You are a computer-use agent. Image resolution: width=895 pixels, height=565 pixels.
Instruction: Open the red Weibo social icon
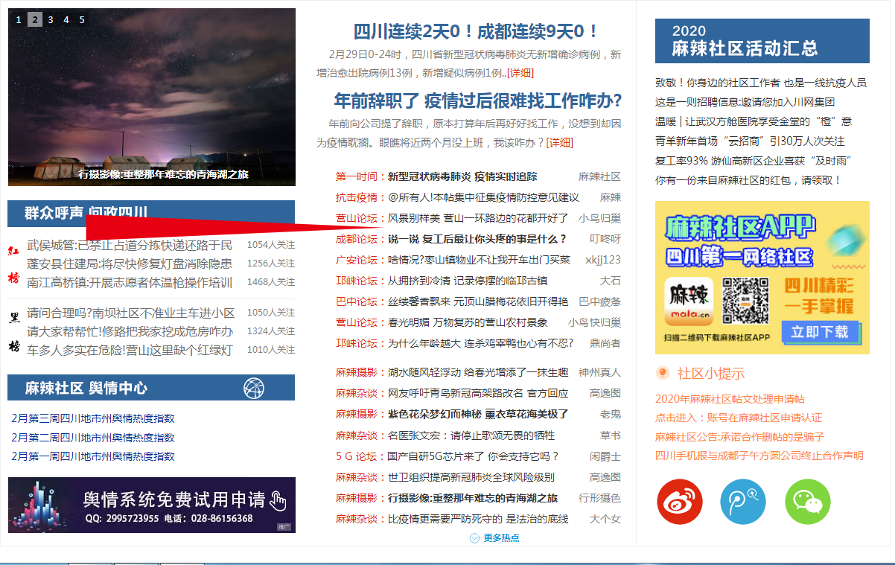[x=679, y=502]
